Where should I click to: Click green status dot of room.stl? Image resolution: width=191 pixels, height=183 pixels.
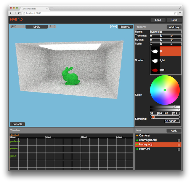point(137,149)
